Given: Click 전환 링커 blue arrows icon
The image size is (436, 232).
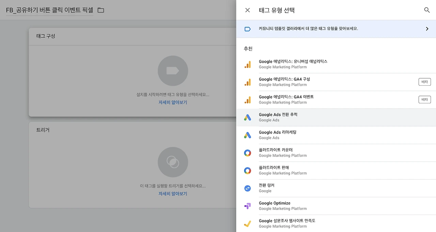Looking at the screenshot, I should click(248, 188).
